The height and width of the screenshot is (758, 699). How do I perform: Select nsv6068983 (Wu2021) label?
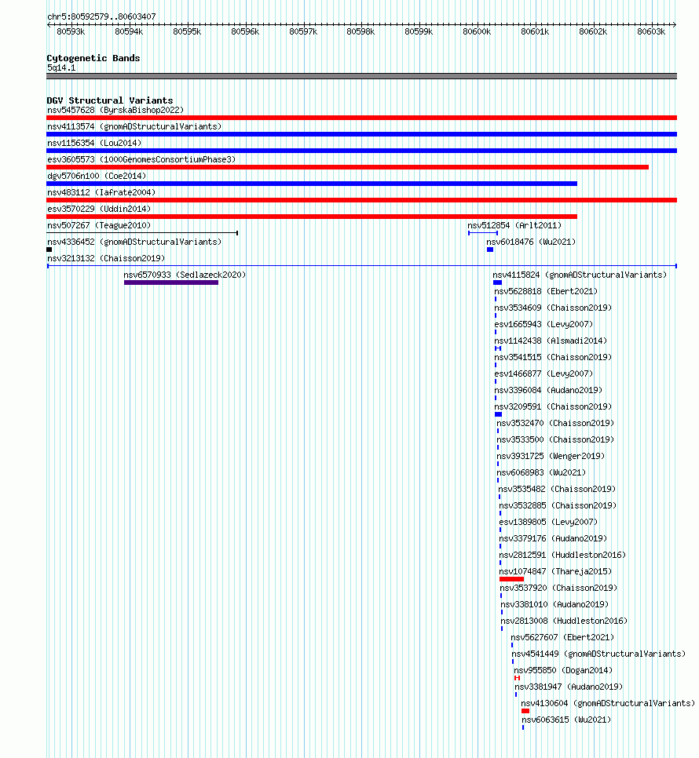(541, 472)
